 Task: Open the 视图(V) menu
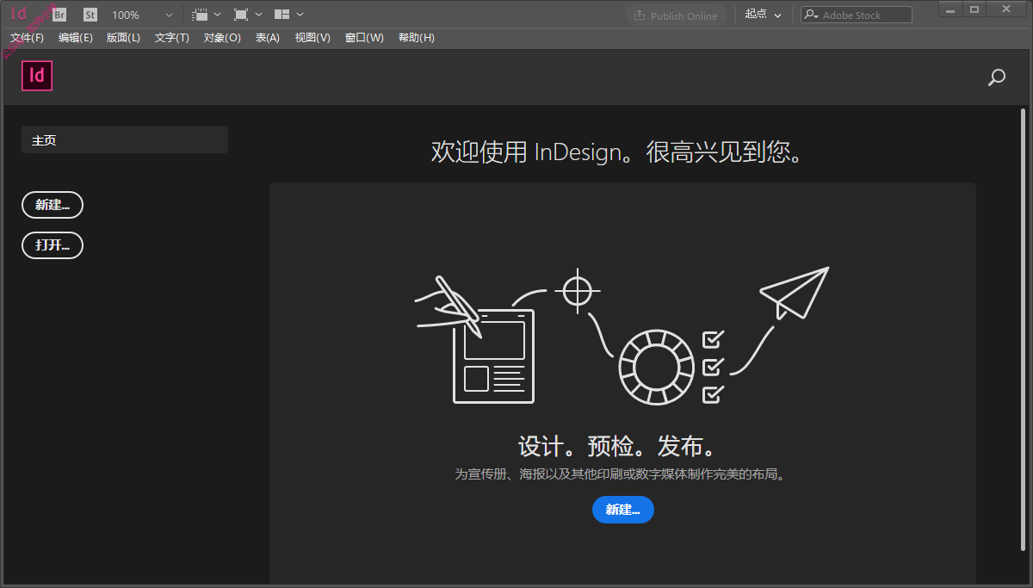click(x=312, y=38)
